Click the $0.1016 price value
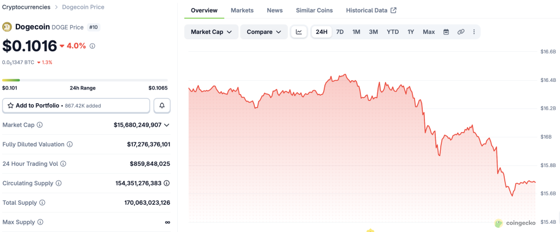 point(30,46)
